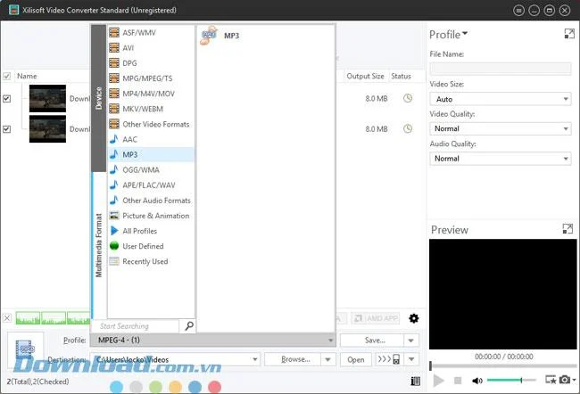The width and height of the screenshot is (580, 394).
Task: Click the search magnifier icon
Action: 189,325
